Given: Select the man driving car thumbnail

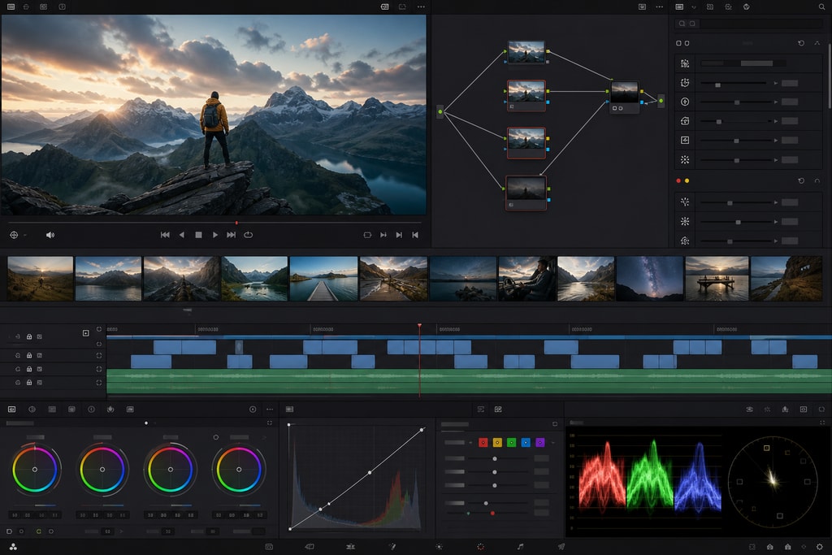Looking at the screenshot, I should [526, 279].
